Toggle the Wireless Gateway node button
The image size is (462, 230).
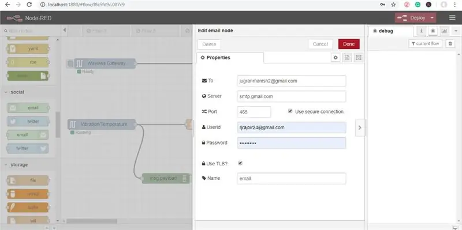tap(70, 63)
